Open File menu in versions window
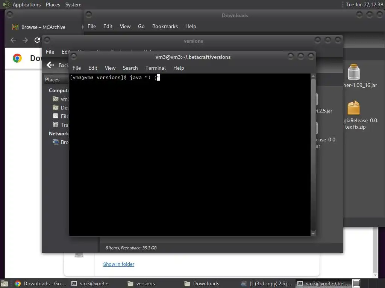Image resolution: width=385 pixels, height=288 pixels. pyautogui.click(x=50, y=52)
